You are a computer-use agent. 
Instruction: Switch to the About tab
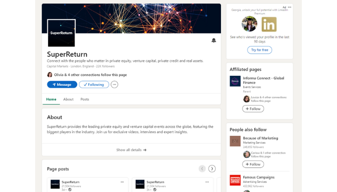tap(68, 99)
